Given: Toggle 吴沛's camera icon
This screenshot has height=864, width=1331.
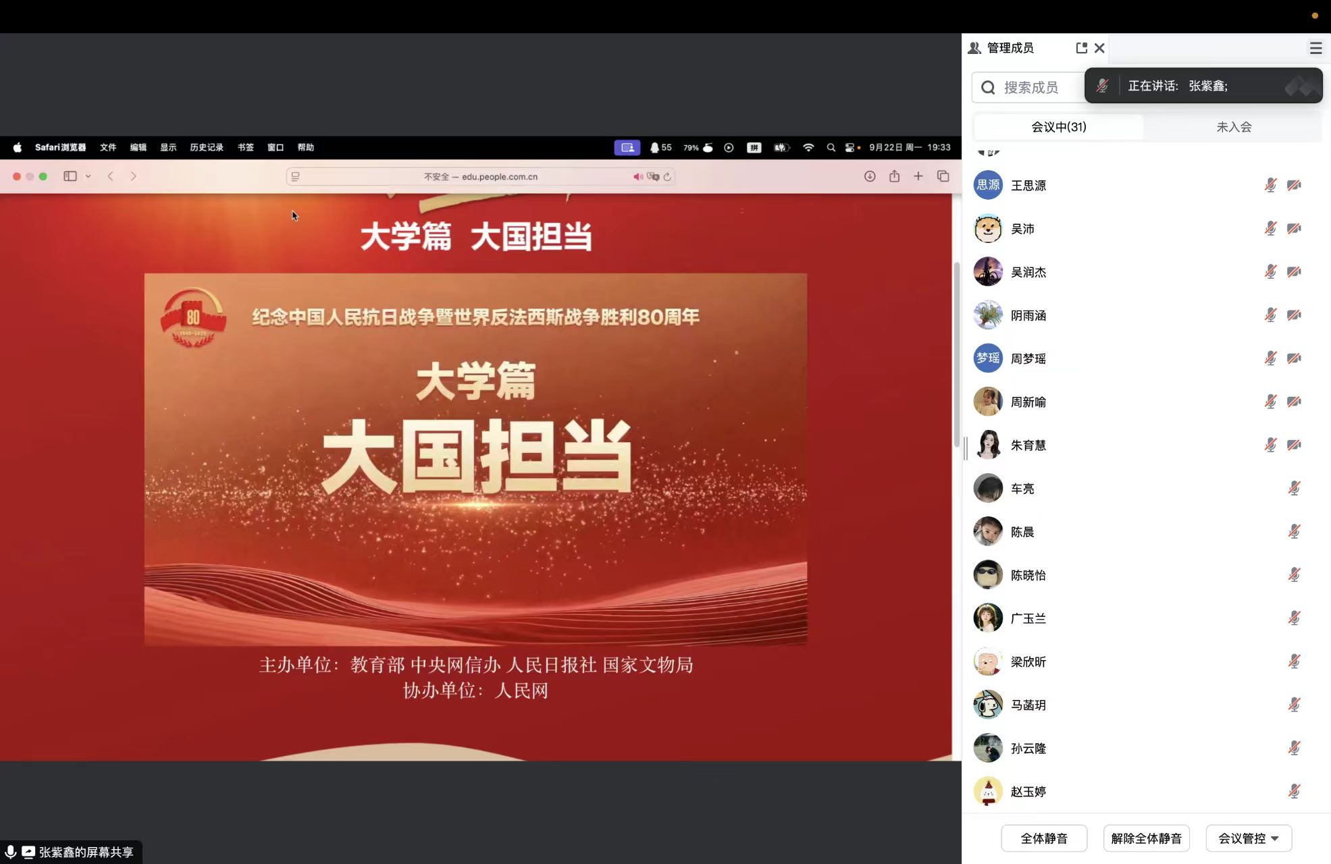Looking at the screenshot, I should tap(1294, 229).
